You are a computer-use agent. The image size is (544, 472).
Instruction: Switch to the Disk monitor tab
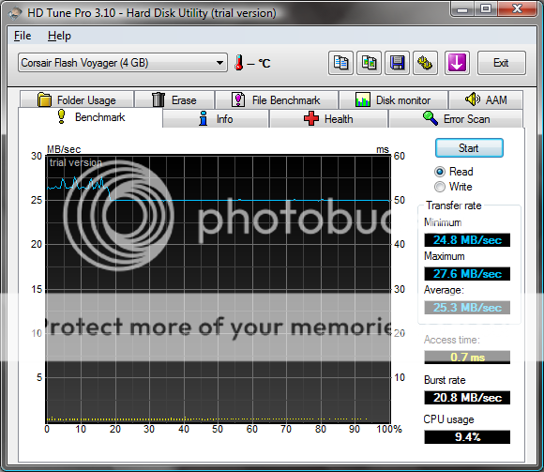pos(393,100)
